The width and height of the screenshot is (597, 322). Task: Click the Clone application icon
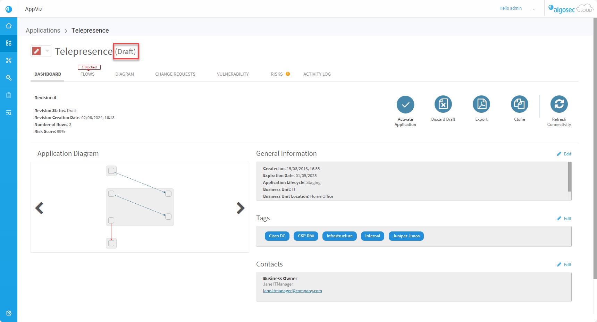(519, 104)
